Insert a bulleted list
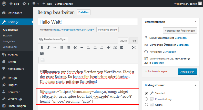This screenshot has height=110, width=203. coord(62,47)
